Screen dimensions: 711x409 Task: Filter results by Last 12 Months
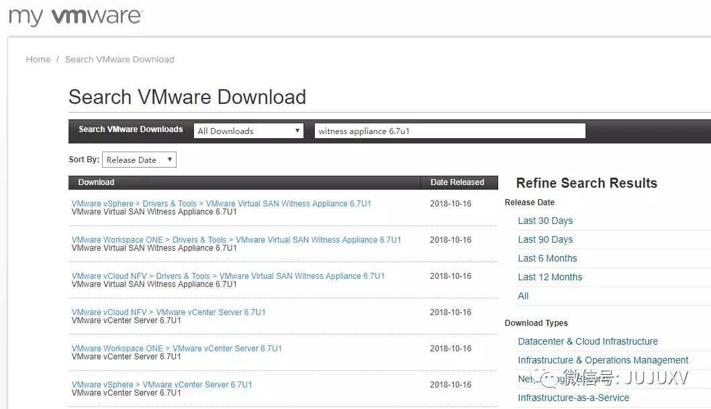click(x=550, y=277)
